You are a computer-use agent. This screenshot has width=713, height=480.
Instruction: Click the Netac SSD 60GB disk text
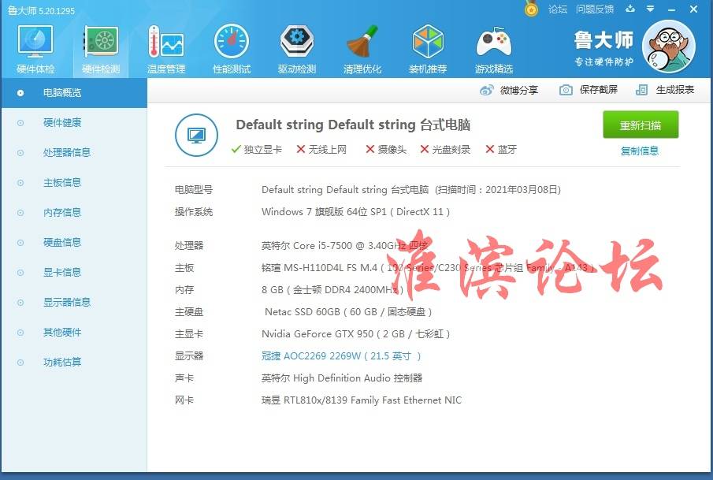click(348, 311)
